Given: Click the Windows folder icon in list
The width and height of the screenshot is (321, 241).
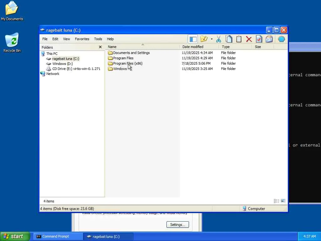Looking at the screenshot, I should pos(110,69).
